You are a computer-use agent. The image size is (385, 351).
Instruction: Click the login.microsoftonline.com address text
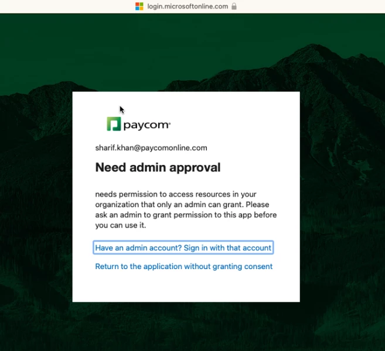point(188,6)
